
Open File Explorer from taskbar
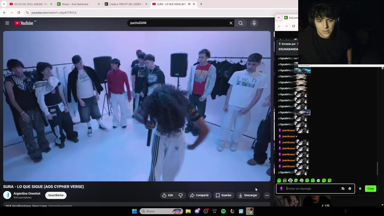(x=188, y=211)
